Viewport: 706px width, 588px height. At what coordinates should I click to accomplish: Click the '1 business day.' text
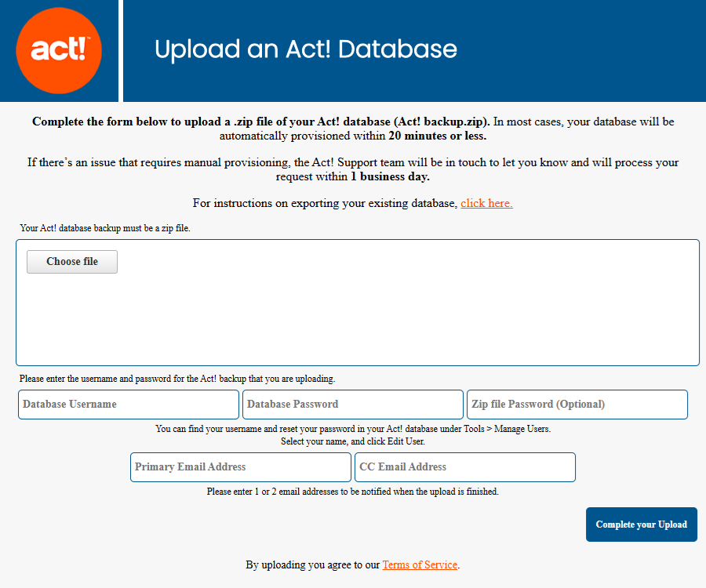click(390, 177)
